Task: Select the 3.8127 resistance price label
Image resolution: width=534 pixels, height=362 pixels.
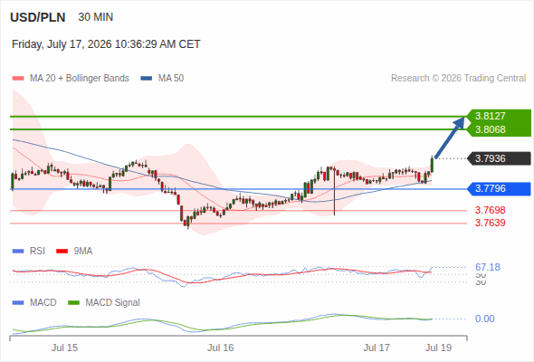Action: (490, 116)
